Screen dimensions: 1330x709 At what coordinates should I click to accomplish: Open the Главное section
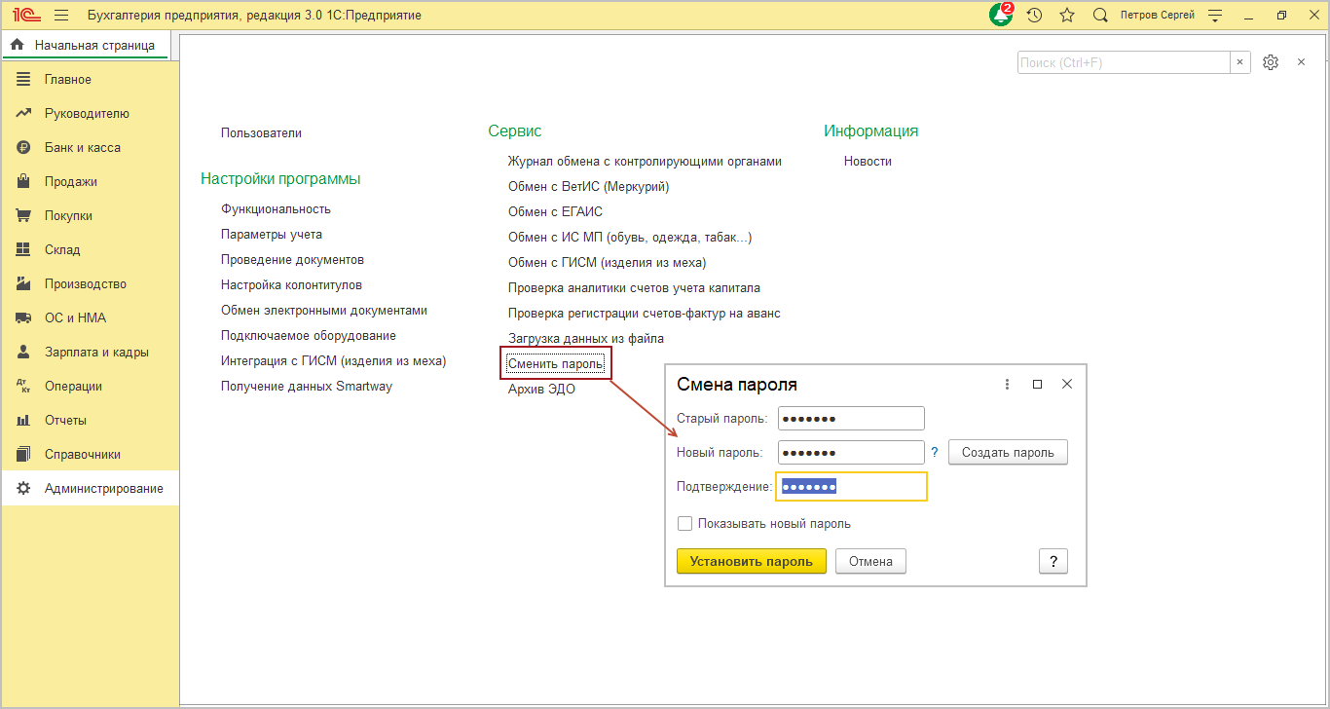[90, 79]
